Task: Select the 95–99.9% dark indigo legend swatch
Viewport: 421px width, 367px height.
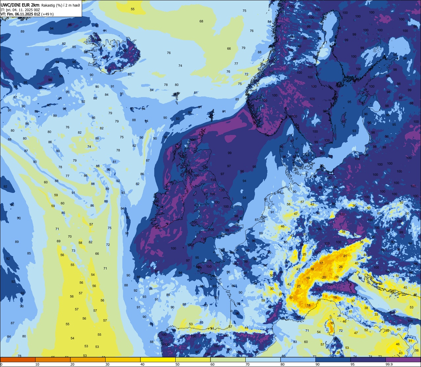Action: tap(368, 359)
